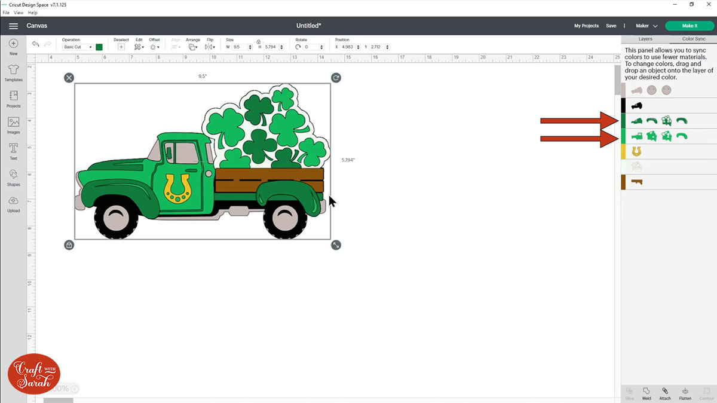Click the lock handle on the selection box
The width and height of the screenshot is (717, 403).
click(x=69, y=245)
